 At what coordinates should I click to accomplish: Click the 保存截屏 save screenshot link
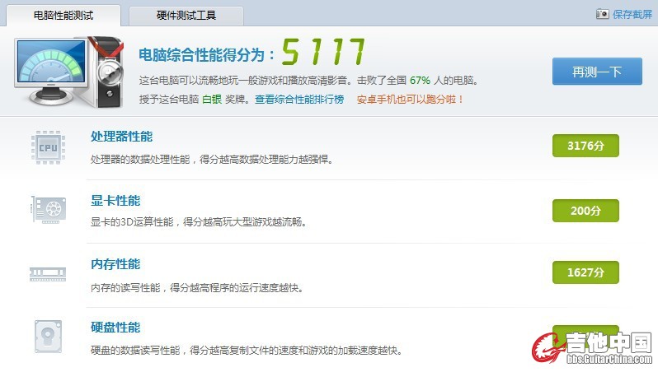[x=632, y=14]
